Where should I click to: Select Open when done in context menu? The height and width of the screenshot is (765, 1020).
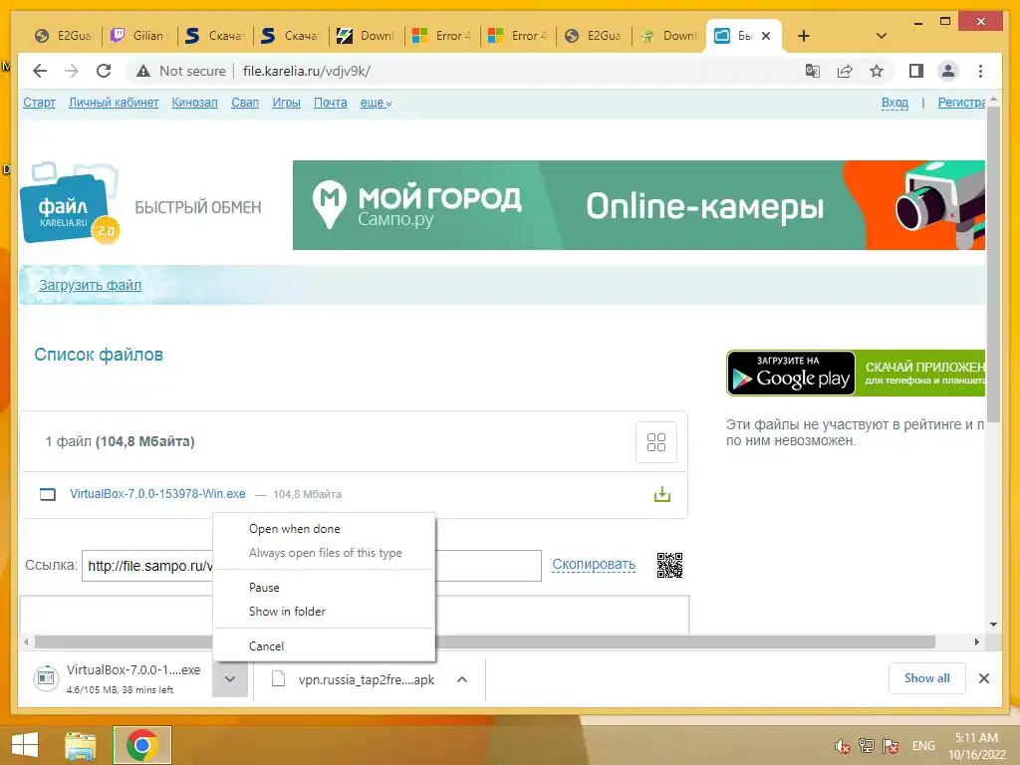(x=324, y=529)
